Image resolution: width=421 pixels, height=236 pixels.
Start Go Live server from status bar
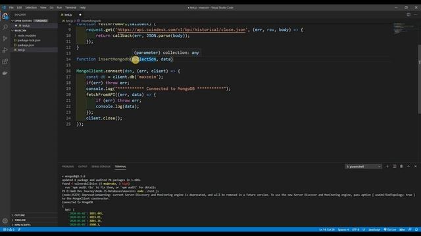pos(390,229)
